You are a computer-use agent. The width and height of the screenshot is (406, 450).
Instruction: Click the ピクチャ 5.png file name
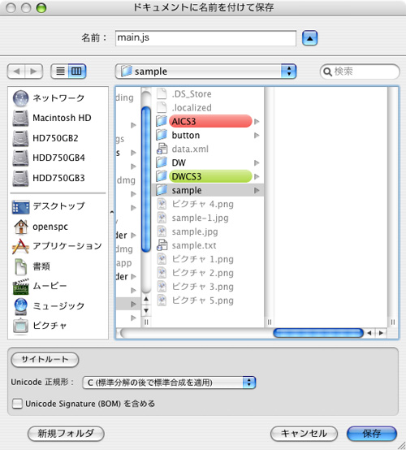pos(202,301)
